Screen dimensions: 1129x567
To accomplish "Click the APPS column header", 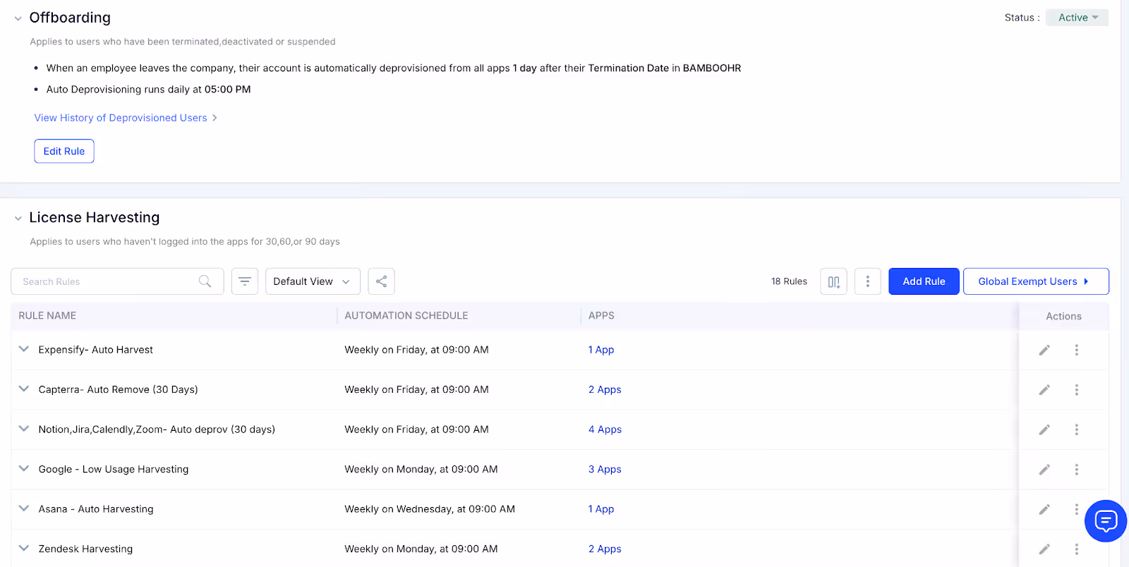I will [601, 316].
